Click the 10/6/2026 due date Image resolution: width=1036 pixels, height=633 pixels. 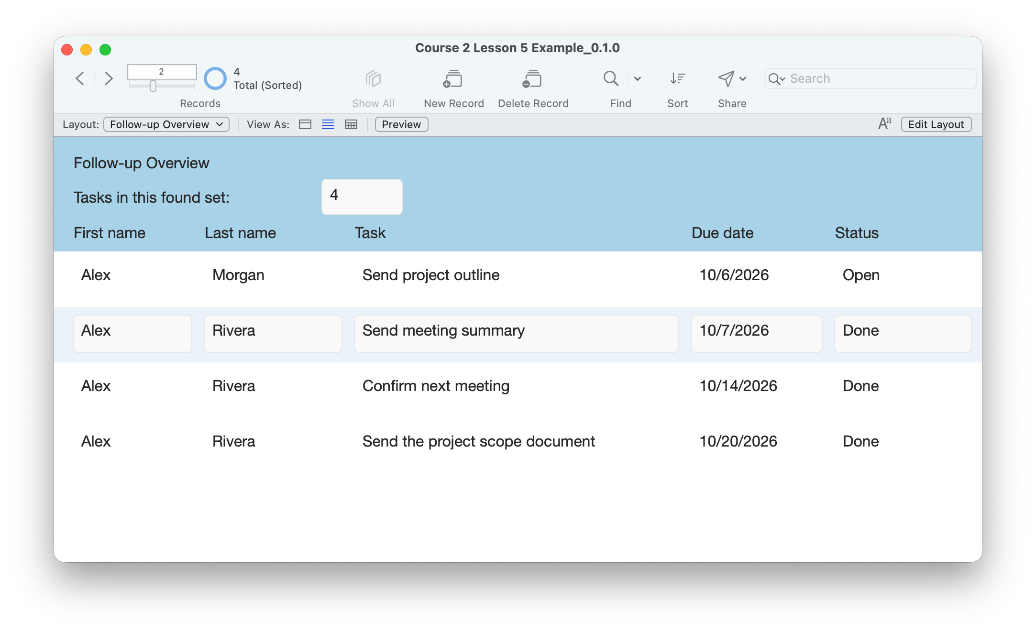(734, 275)
